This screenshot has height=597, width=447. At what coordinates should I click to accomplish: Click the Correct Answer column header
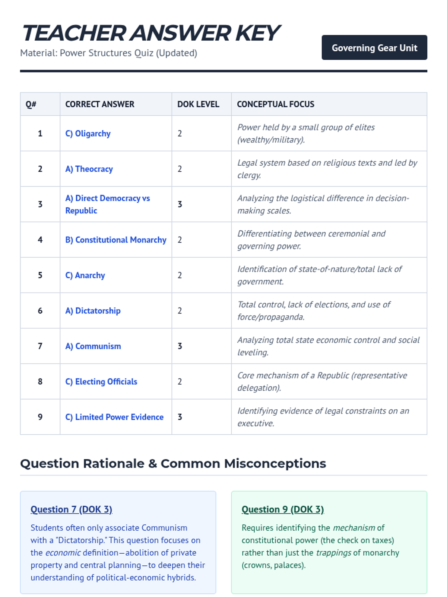pos(99,104)
